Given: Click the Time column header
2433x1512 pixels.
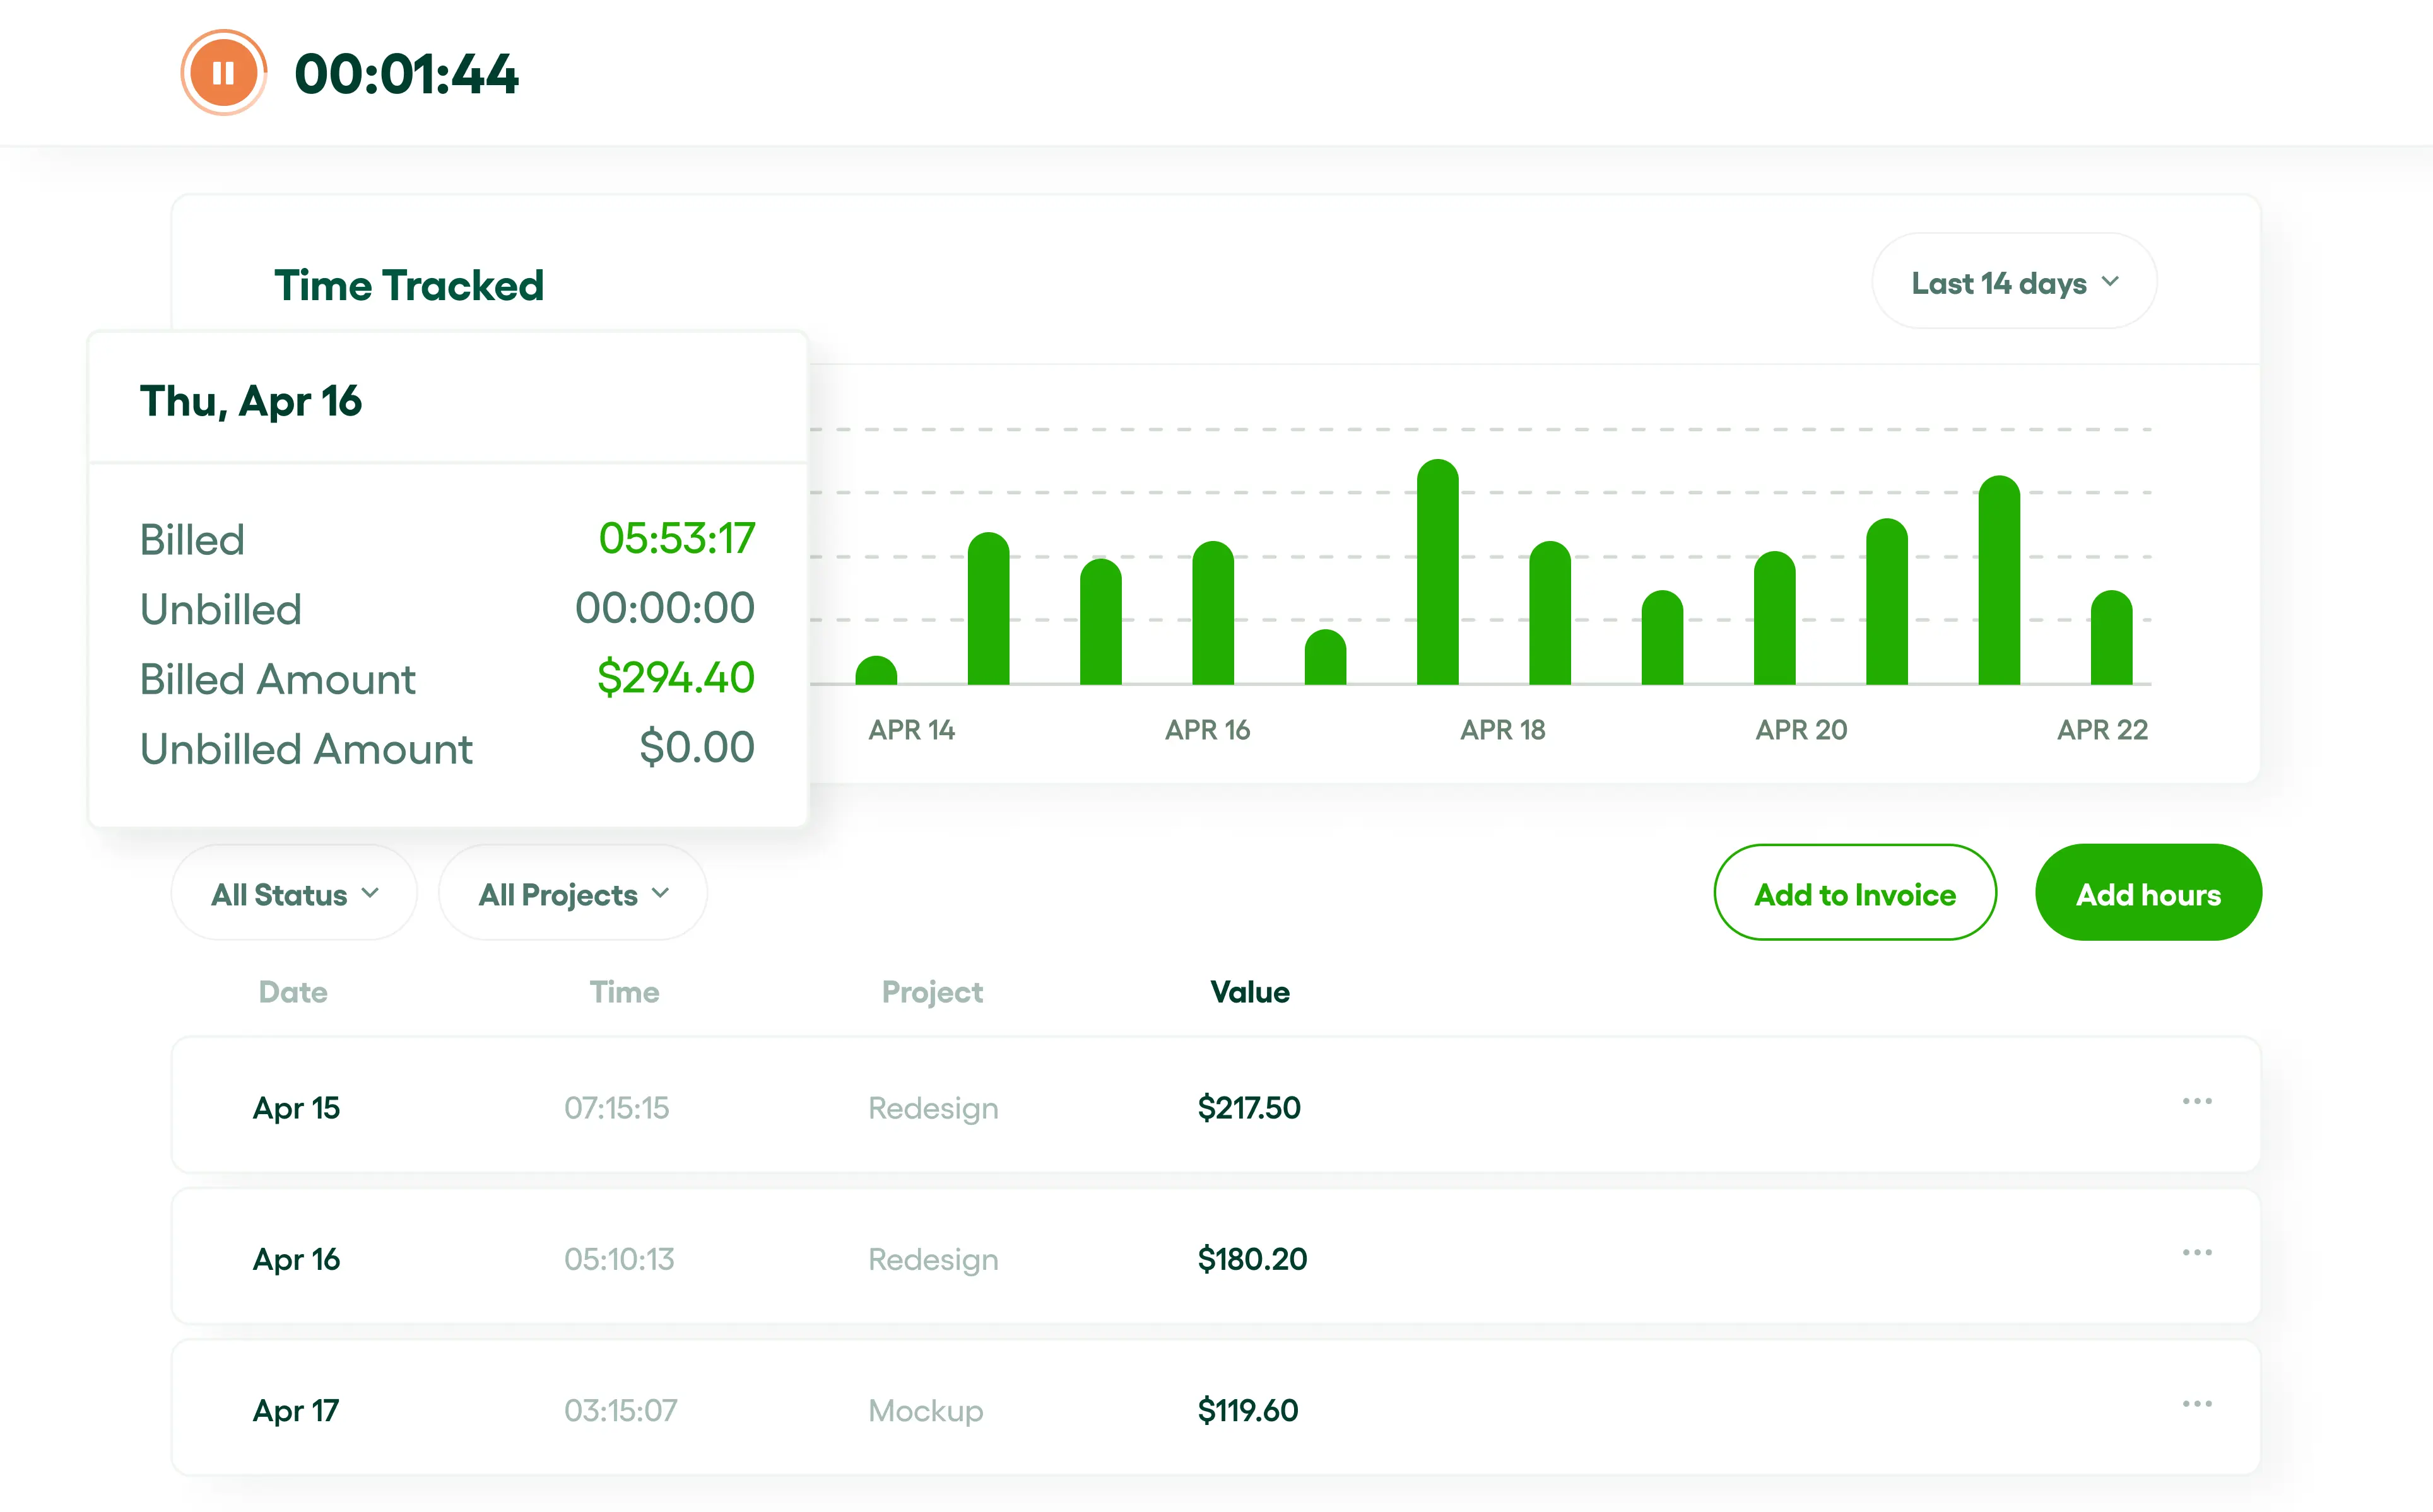Looking at the screenshot, I should coord(623,992).
